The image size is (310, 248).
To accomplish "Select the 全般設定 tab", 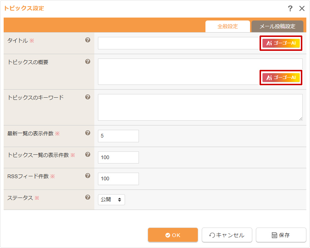I will [x=227, y=26].
